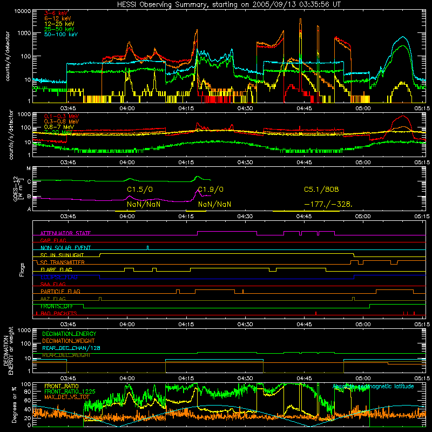Select the NON_SOLAR_EVENT flag label

pos(65,248)
